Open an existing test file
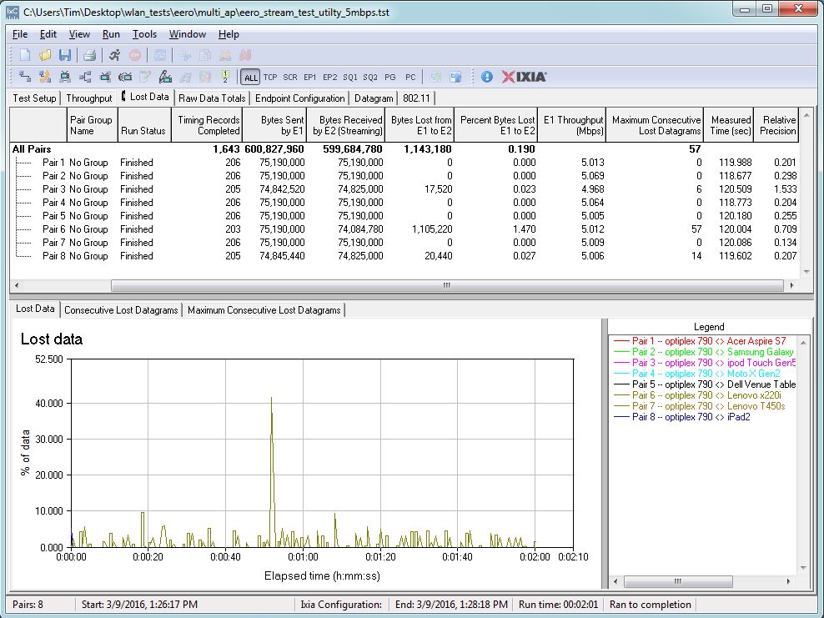 pos(45,55)
